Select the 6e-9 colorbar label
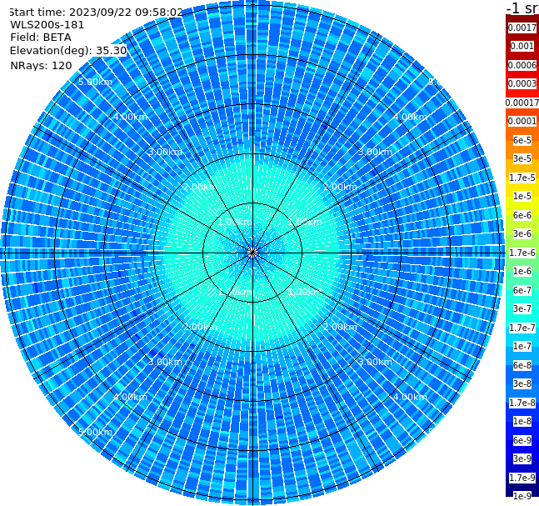The height and width of the screenshot is (506, 539). point(522,440)
